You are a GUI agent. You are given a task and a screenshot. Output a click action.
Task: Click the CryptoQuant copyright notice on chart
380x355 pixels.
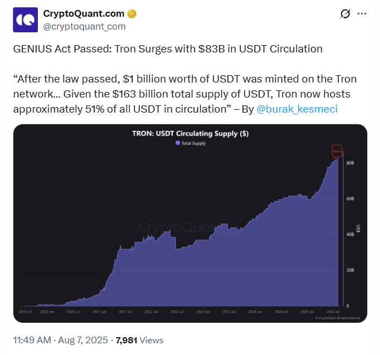pos(338,318)
